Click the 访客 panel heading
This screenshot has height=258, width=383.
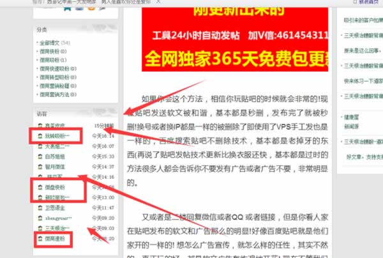41,114
